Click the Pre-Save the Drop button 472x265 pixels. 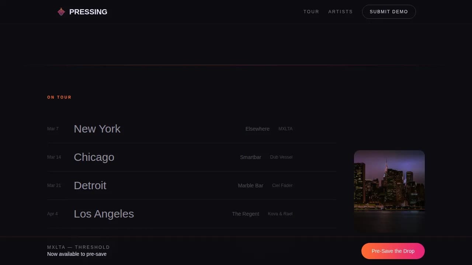(x=393, y=251)
